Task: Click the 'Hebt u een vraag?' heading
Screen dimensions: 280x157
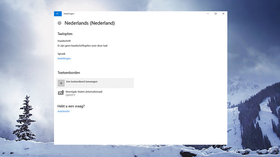Action: 71,106
